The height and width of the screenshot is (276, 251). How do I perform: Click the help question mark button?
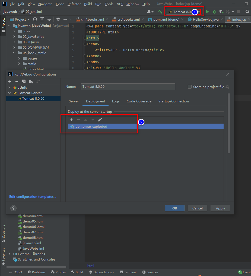point(13,208)
